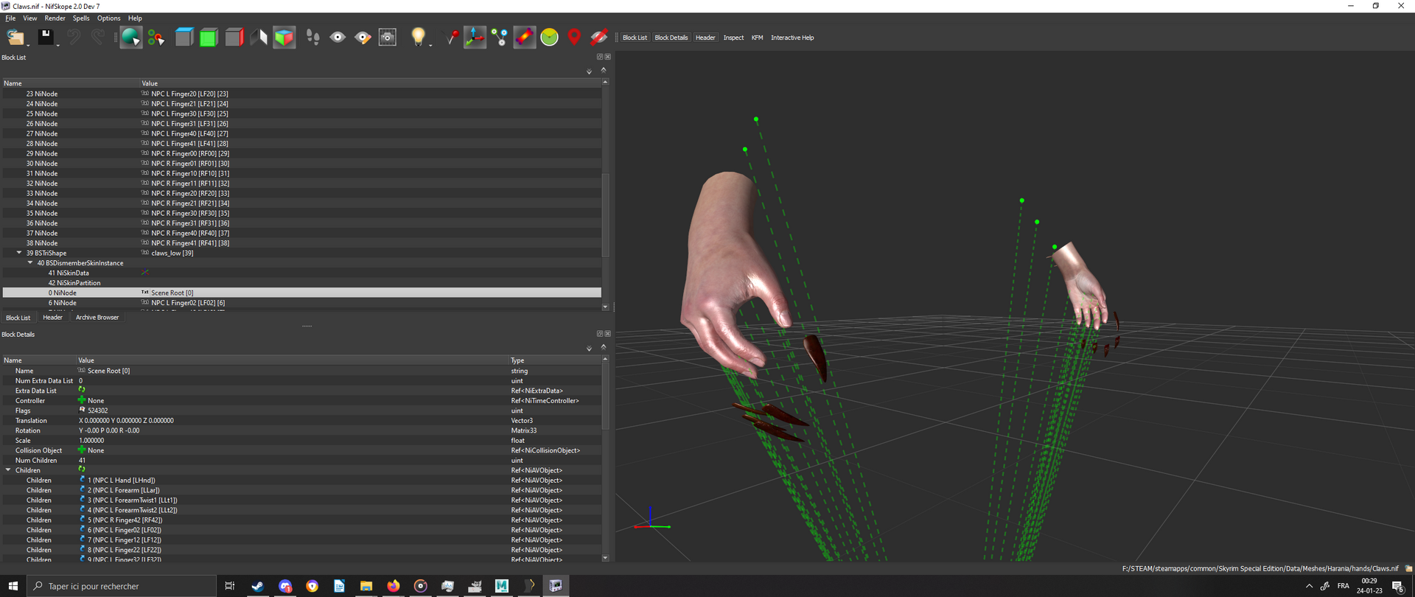Click the Undo arrow icon
Screen dimensions: 1415x597
coord(74,37)
